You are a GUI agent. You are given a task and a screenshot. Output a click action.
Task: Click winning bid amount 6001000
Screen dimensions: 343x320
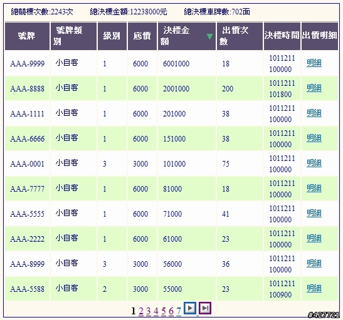[x=176, y=64]
